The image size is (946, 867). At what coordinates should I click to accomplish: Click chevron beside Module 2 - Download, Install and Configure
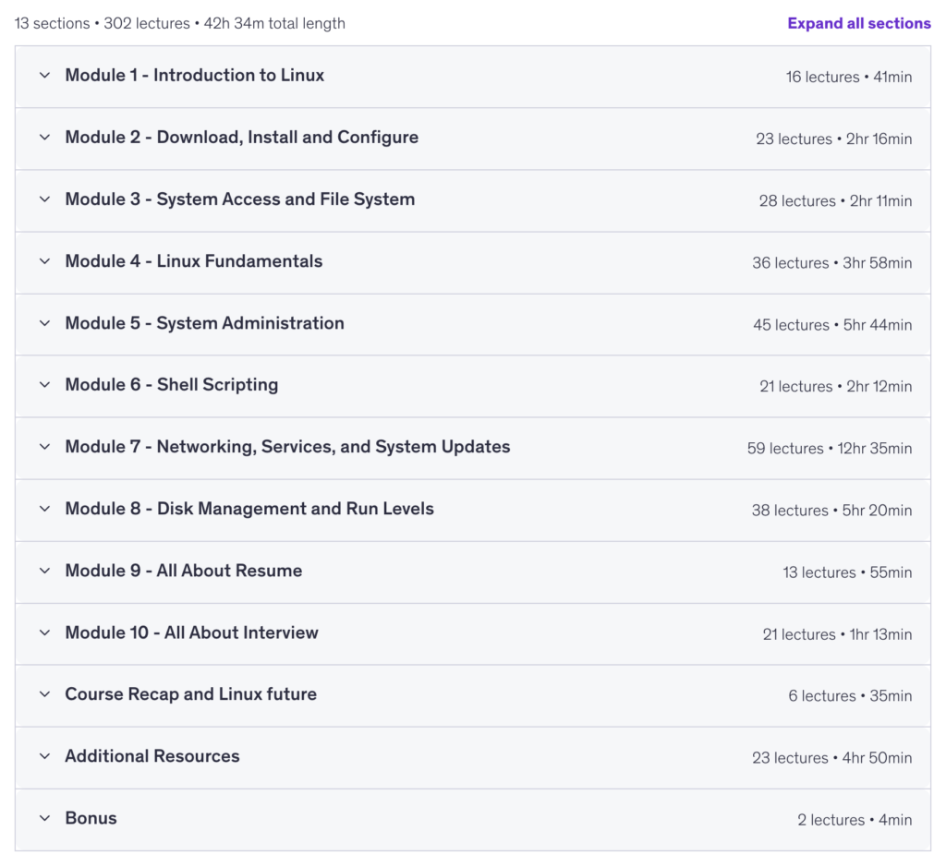point(44,138)
